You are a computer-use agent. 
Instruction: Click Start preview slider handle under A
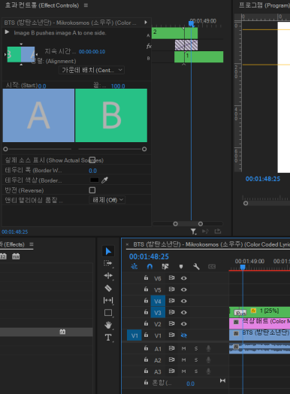(5, 149)
